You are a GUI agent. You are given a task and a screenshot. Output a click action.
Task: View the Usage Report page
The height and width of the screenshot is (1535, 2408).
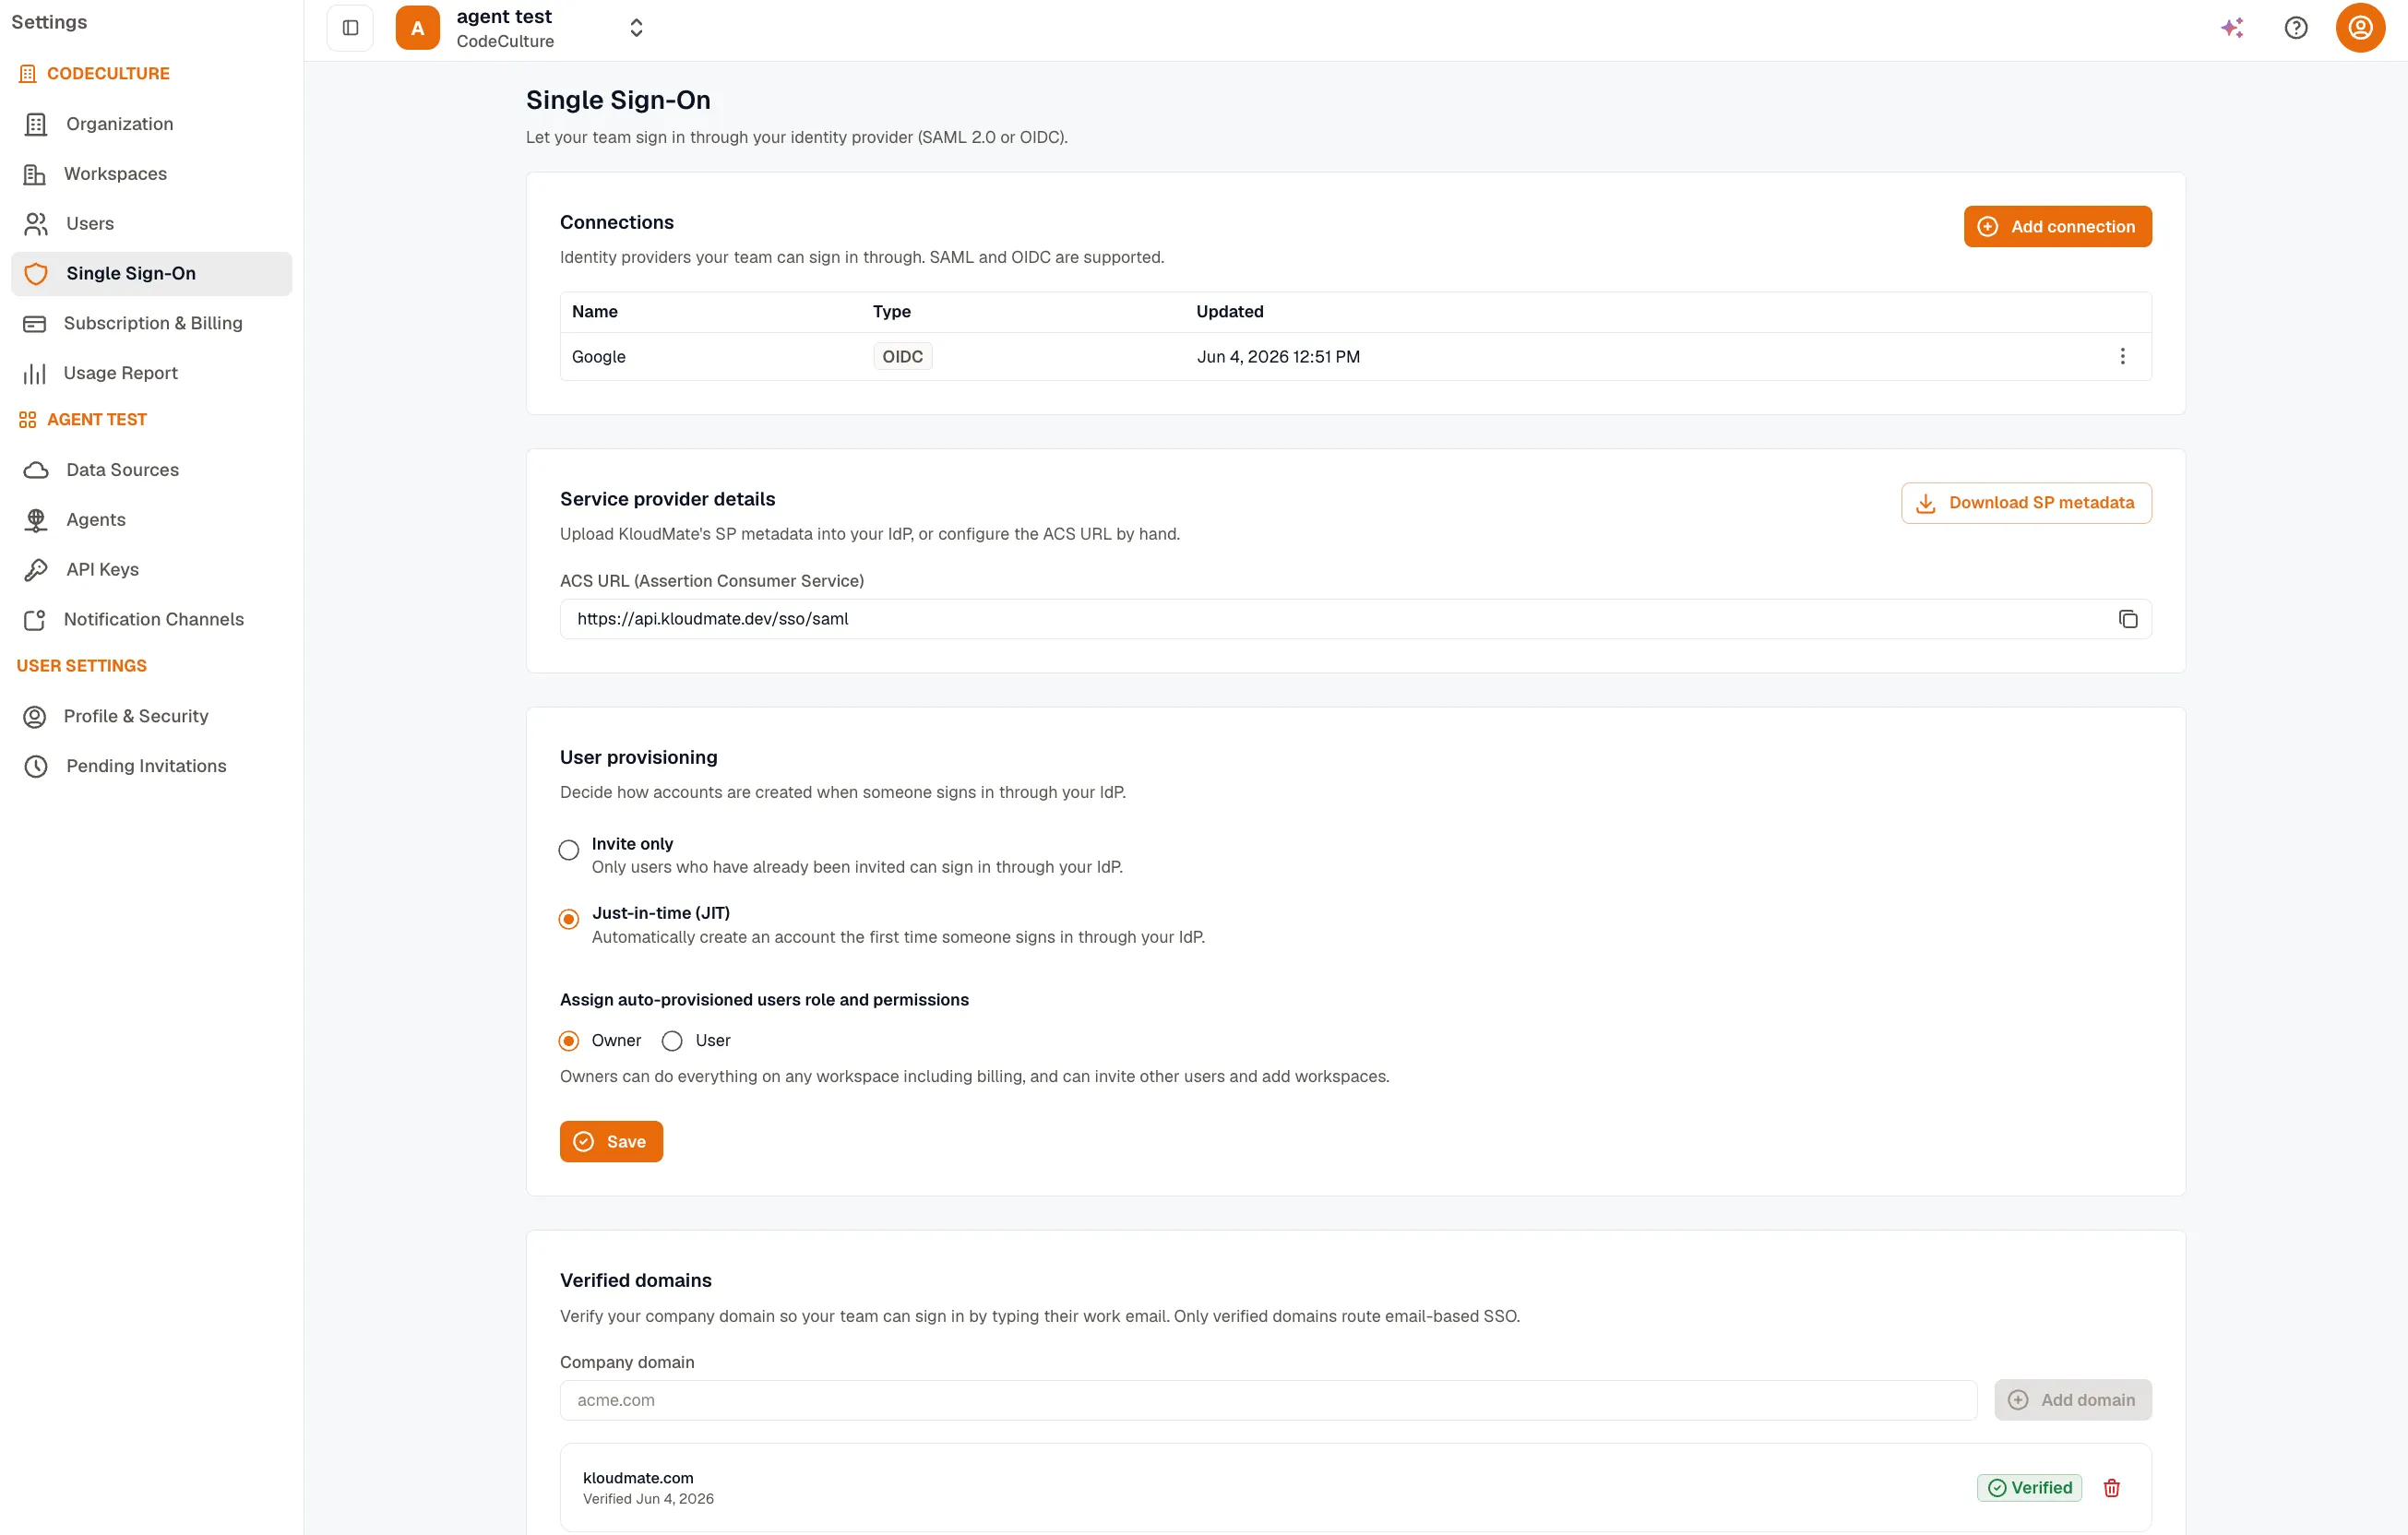point(152,373)
